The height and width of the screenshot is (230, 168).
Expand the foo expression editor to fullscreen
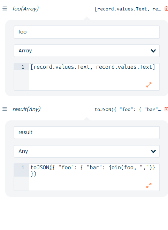tap(149, 85)
